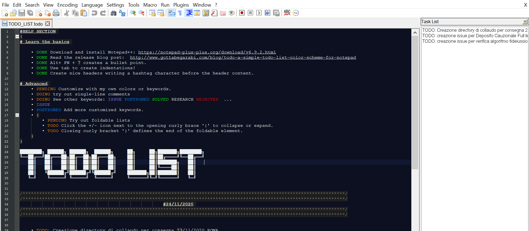Undo the last edit
Screen dimensions: 529x231
point(94,13)
